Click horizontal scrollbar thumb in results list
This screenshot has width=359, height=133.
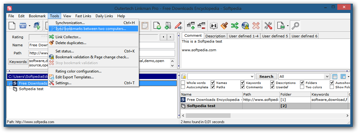[208, 116]
